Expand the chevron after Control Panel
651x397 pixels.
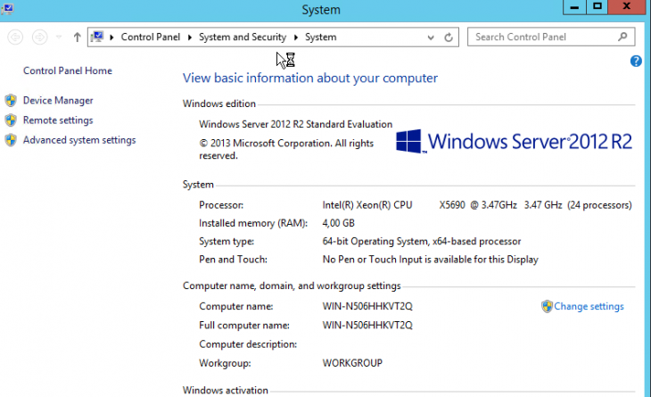pos(189,37)
